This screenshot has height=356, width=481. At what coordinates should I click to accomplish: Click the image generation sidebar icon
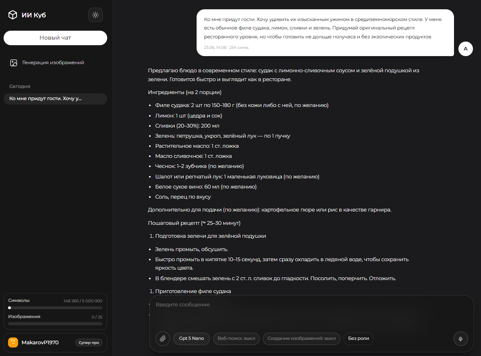pyautogui.click(x=14, y=63)
